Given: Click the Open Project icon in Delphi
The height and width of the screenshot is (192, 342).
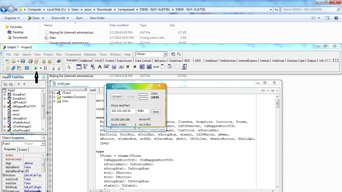Looking at the screenshot, I should pos(36,61).
